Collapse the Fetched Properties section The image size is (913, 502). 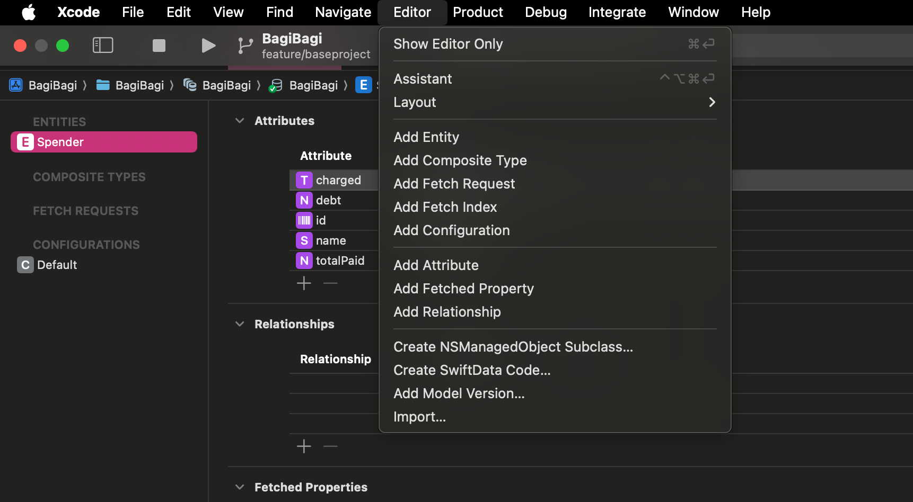(240, 487)
